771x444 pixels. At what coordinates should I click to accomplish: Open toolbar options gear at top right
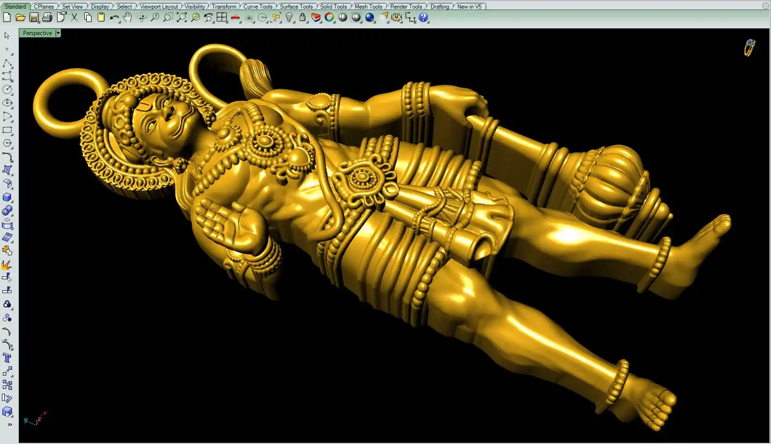765,6
